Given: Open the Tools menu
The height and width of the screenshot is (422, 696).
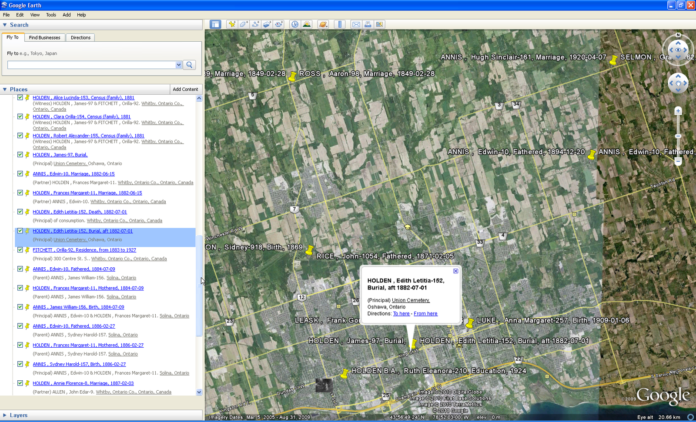Looking at the screenshot, I should (x=51, y=15).
